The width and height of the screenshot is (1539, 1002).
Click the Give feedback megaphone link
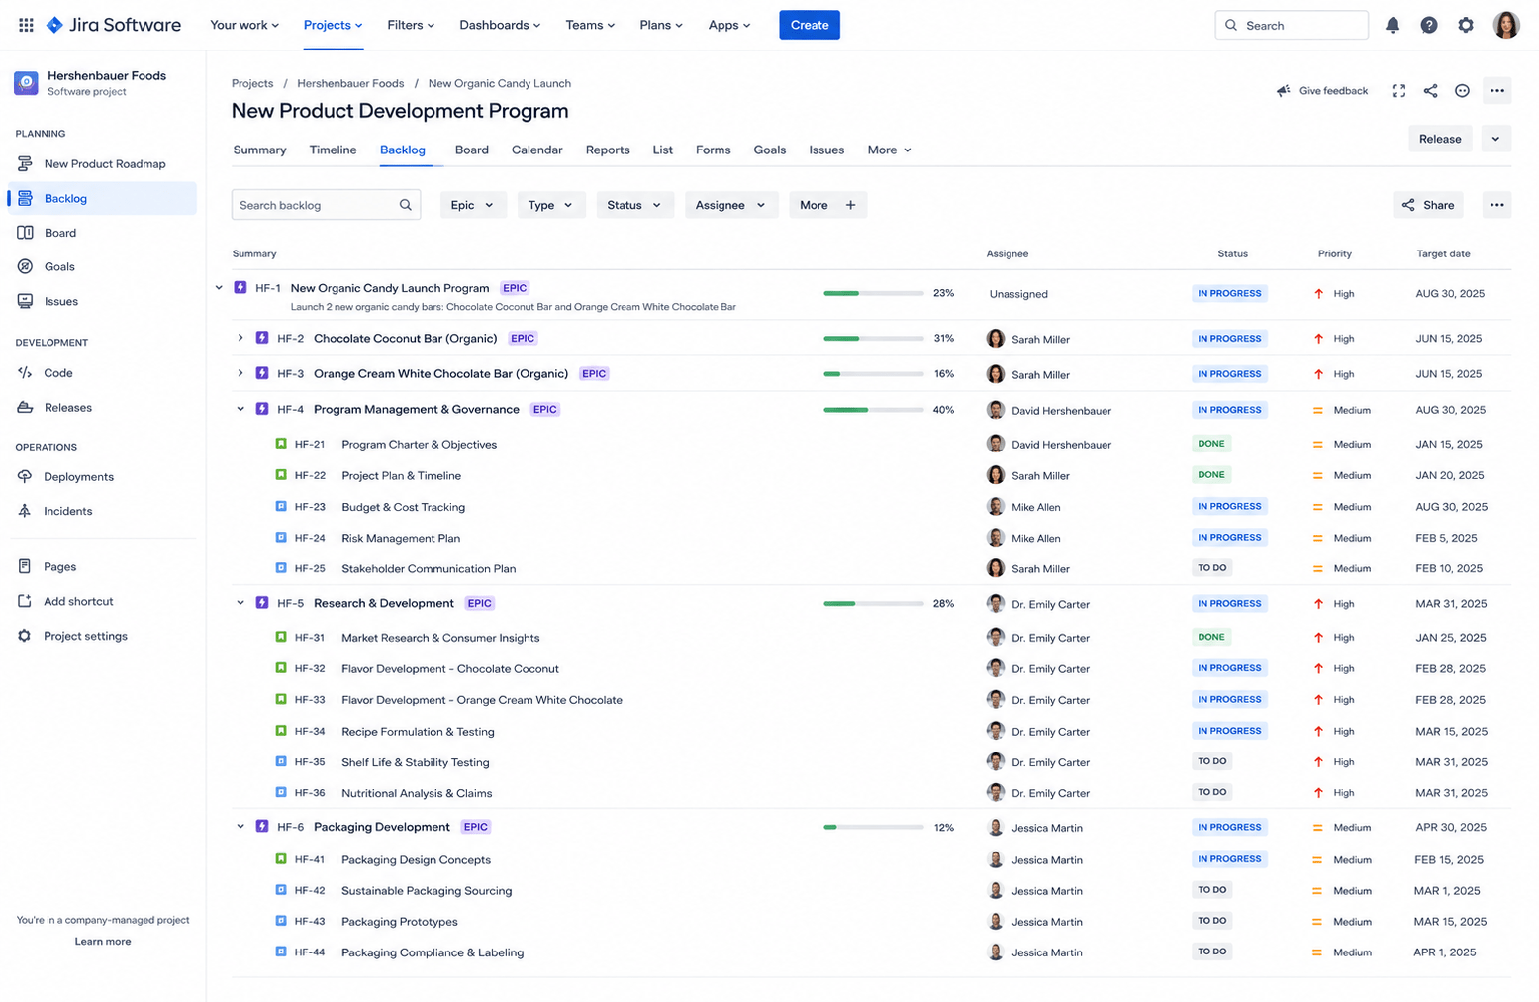click(x=1322, y=91)
